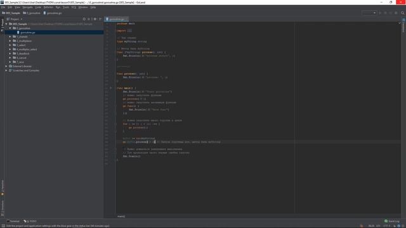Toggle tool window bars icon in status bar
Screen dimensions: 406x228
pos(3,226)
